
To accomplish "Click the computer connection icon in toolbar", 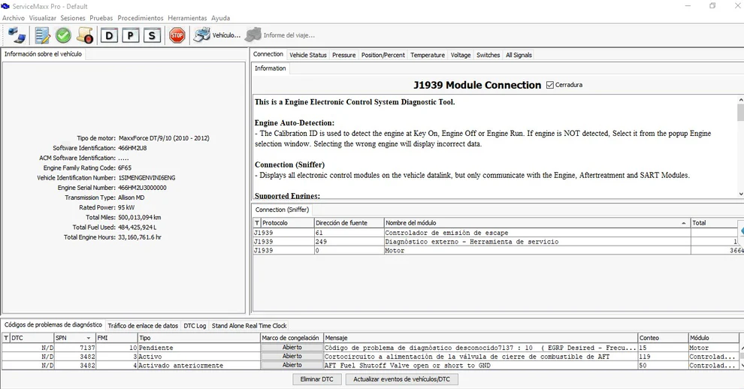I will click(17, 35).
